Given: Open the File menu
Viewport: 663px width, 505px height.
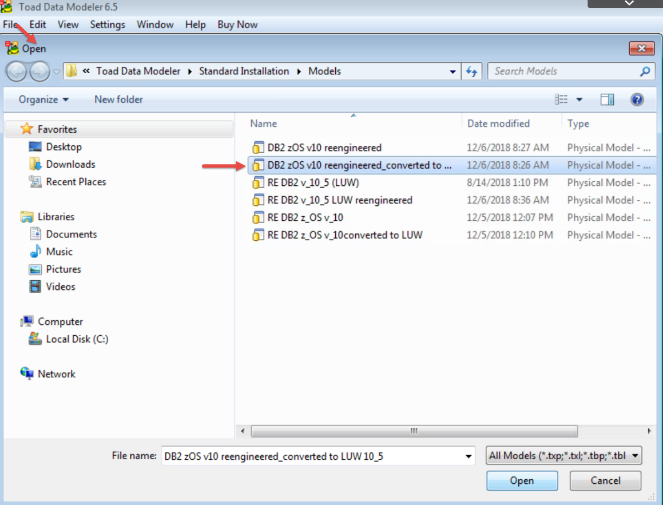Looking at the screenshot, I should pos(10,25).
